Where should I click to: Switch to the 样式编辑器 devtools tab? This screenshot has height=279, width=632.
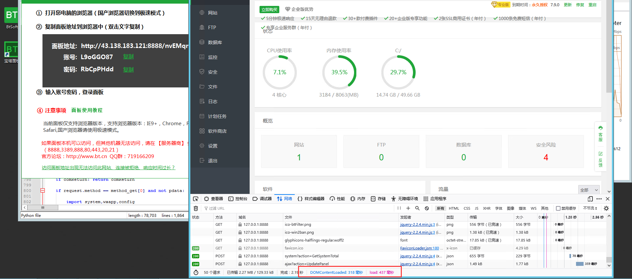click(x=311, y=199)
